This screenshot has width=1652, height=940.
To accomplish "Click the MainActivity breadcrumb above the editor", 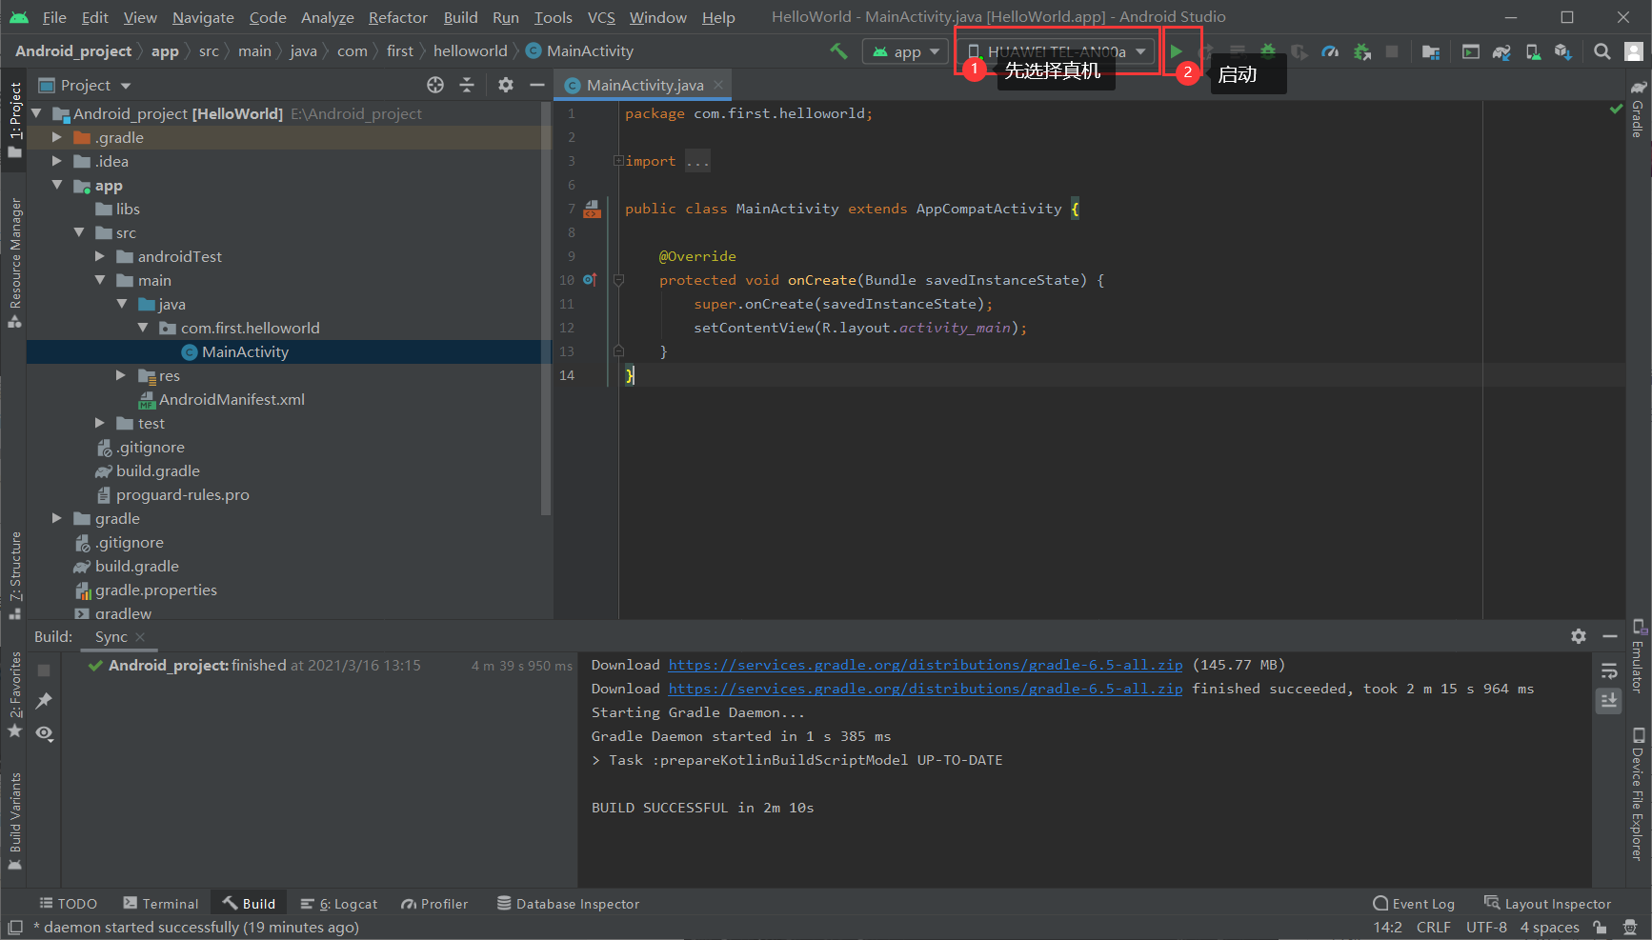I will (588, 50).
